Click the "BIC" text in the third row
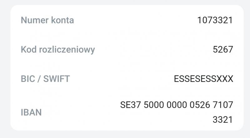250x138 pixels. coord(27,79)
